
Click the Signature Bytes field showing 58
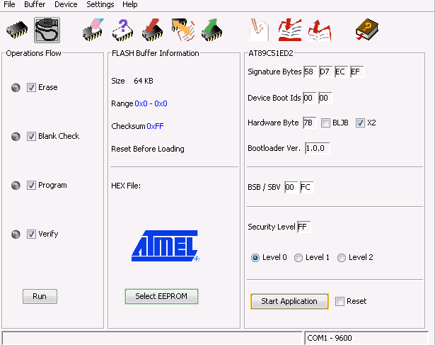(x=311, y=72)
